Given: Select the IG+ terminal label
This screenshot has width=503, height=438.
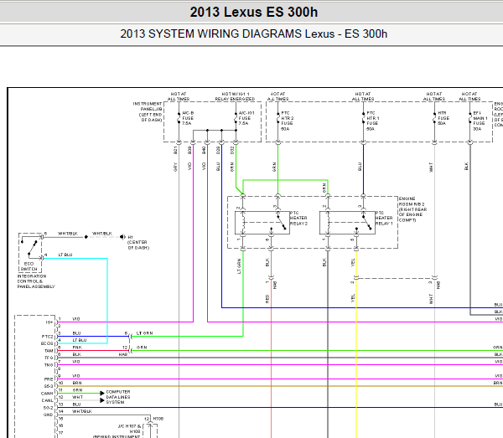Looking at the screenshot, I should pos(49,322).
